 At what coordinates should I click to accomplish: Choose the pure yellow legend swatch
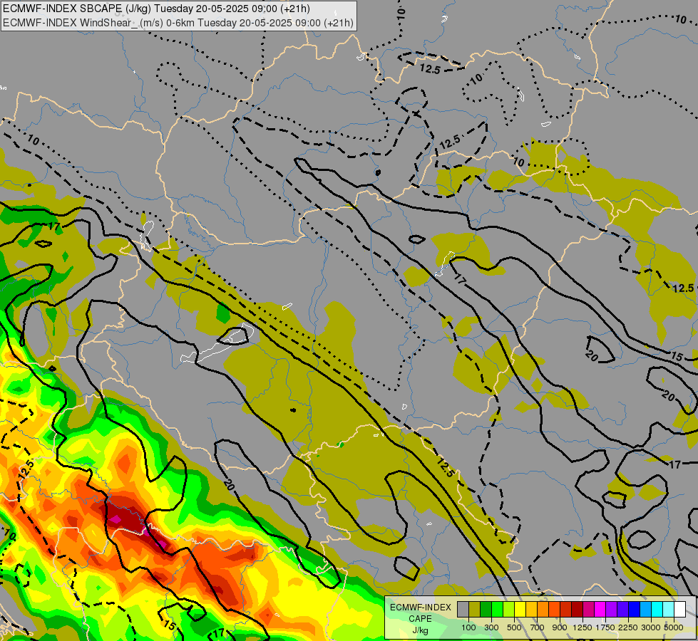pos(520,609)
